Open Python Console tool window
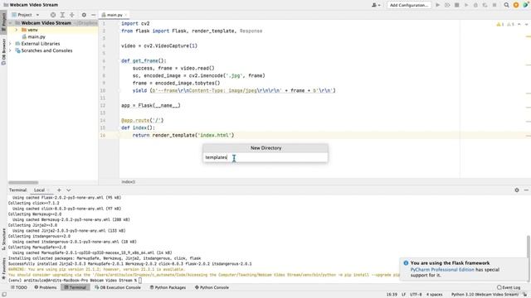Screen dimensions: 531x298 click(x=212, y=287)
